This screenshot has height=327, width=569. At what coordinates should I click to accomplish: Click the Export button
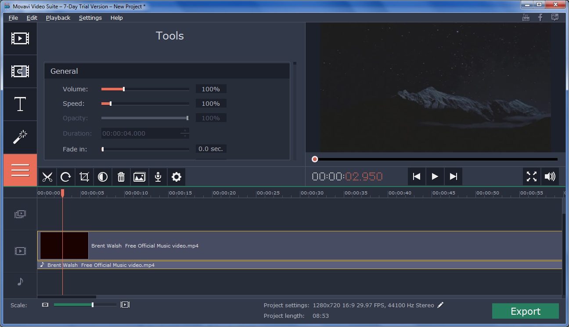pos(525,311)
